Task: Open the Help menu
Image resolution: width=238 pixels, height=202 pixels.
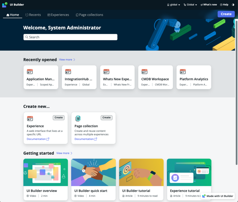Action: click(x=224, y=5)
